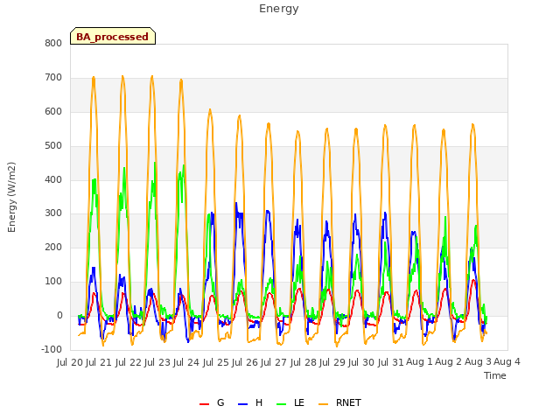Click the first RNET peak near 700
This screenshot has height=420, width=560.
coord(94,78)
